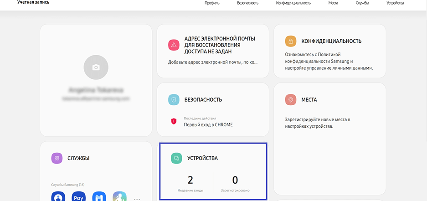The image size is (427, 201).
Task: Open the Устройства header tab
Action: pos(395,3)
